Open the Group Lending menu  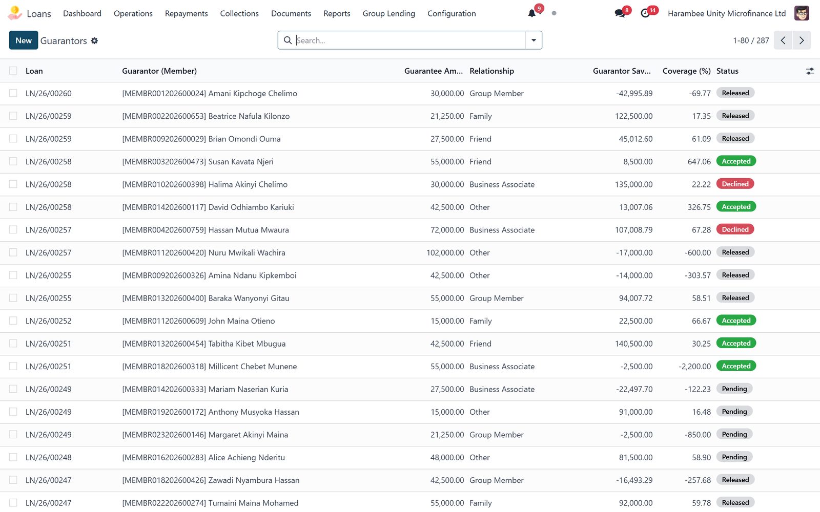[388, 13]
